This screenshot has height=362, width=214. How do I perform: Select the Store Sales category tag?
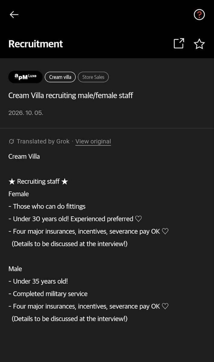[93, 77]
